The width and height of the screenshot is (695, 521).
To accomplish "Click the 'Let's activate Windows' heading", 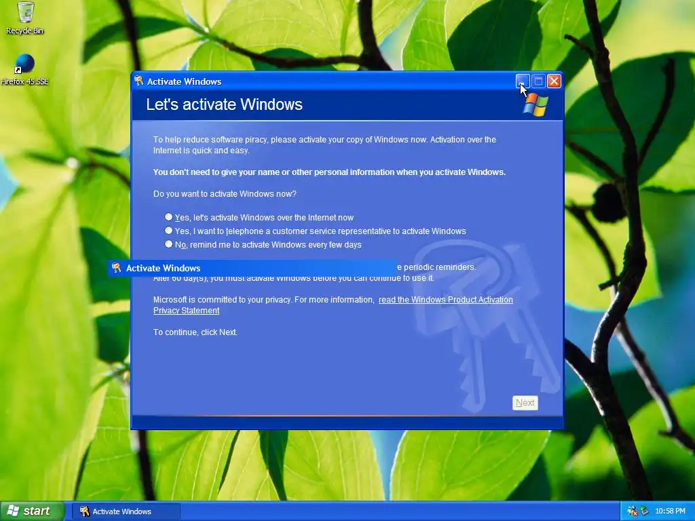I will (x=224, y=104).
